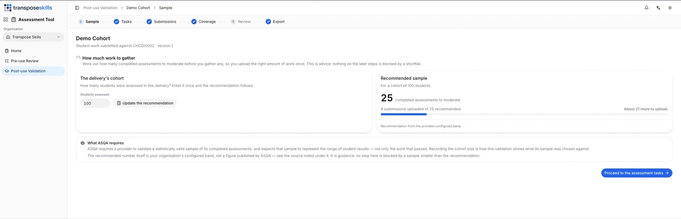681x219 pixels.
Task: Open Home in the sidebar
Action: pyautogui.click(x=33, y=51)
